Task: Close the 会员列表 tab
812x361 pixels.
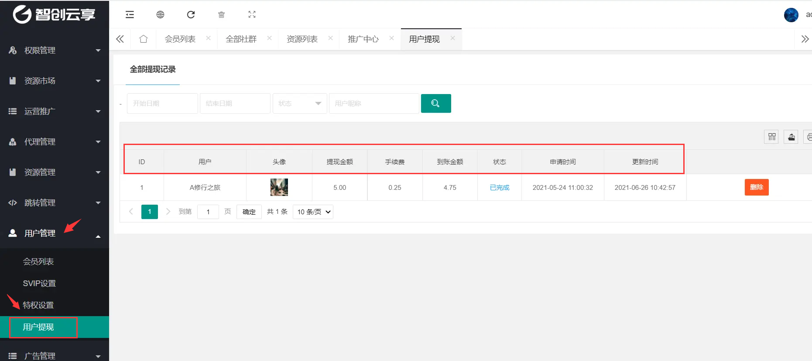Action: point(209,38)
